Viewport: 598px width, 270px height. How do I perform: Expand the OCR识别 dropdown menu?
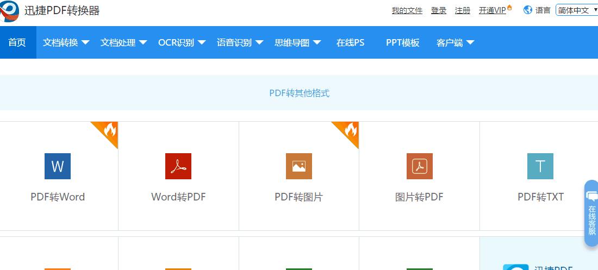pos(182,42)
